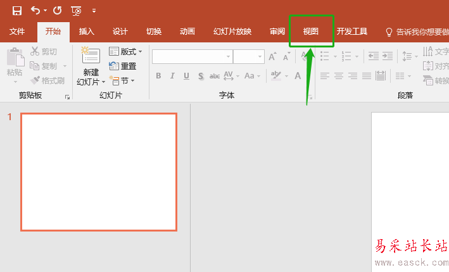This screenshot has width=449, height=272.
Task: Expand the bullets dropdown arrow
Action: click(335, 57)
